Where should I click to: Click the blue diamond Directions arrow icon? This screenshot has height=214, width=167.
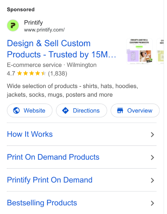click(x=65, y=111)
